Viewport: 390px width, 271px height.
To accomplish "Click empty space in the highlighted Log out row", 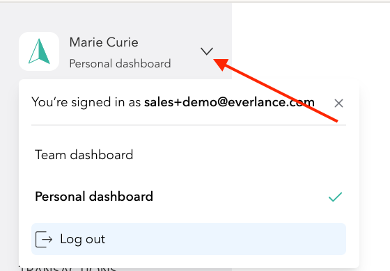I will (x=224, y=239).
